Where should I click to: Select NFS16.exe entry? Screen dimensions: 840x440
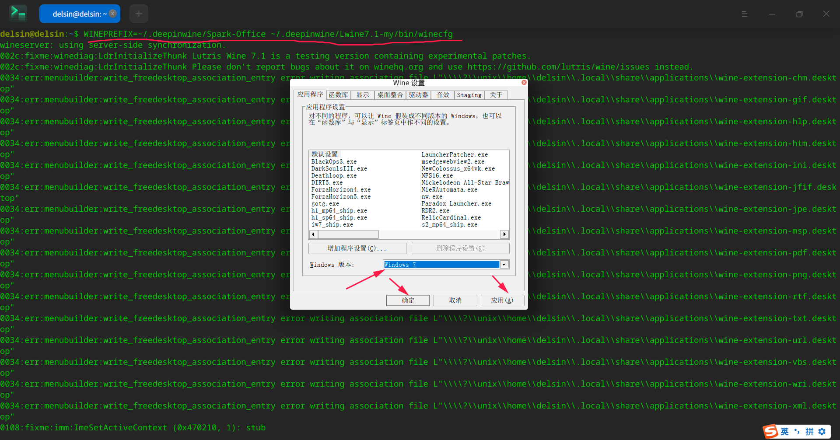click(437, 175)
